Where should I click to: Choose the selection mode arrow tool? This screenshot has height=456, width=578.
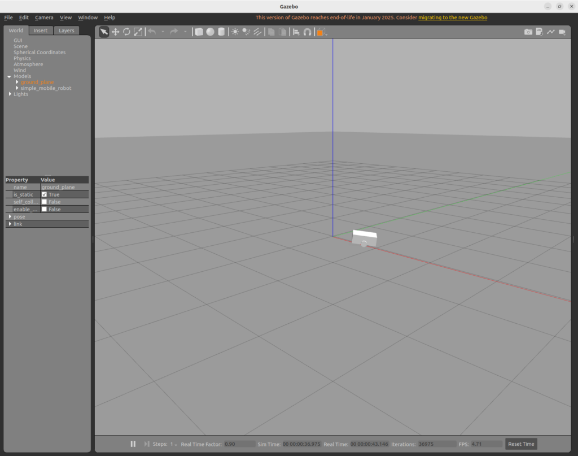click(x=104, y=32)
